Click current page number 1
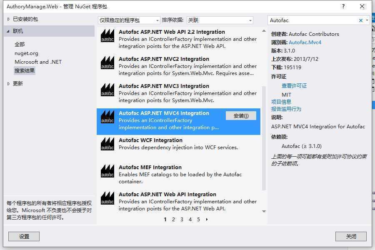The height and width of the screenshot is (250, 375). [165, 220]
